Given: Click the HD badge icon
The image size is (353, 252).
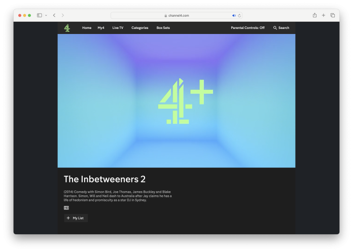Looking at the screenshot, I should pyautogui.click(x=66, y=208).
